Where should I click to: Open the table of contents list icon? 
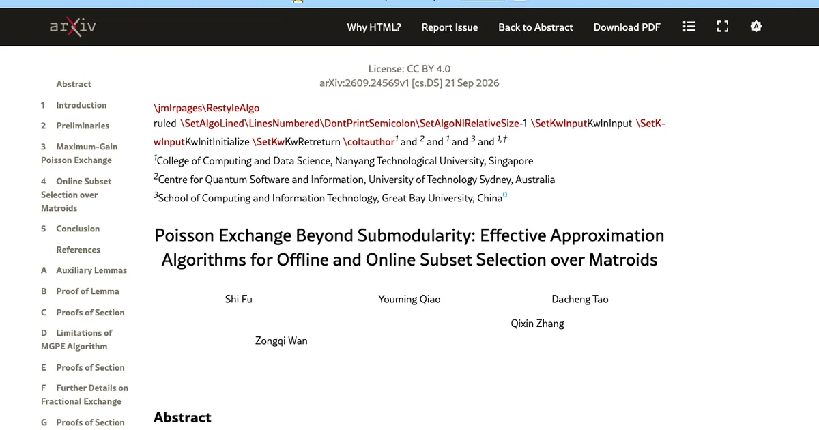coord(689,27)
